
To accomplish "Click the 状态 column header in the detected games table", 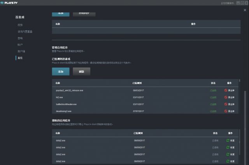I will (x=213, y=83).
